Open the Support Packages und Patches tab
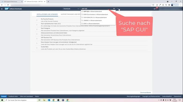 pyautogui.click(x=71, y=14)
